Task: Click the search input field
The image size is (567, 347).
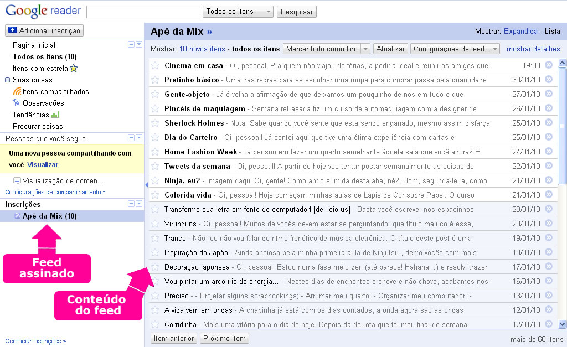Action: [143, 12]
